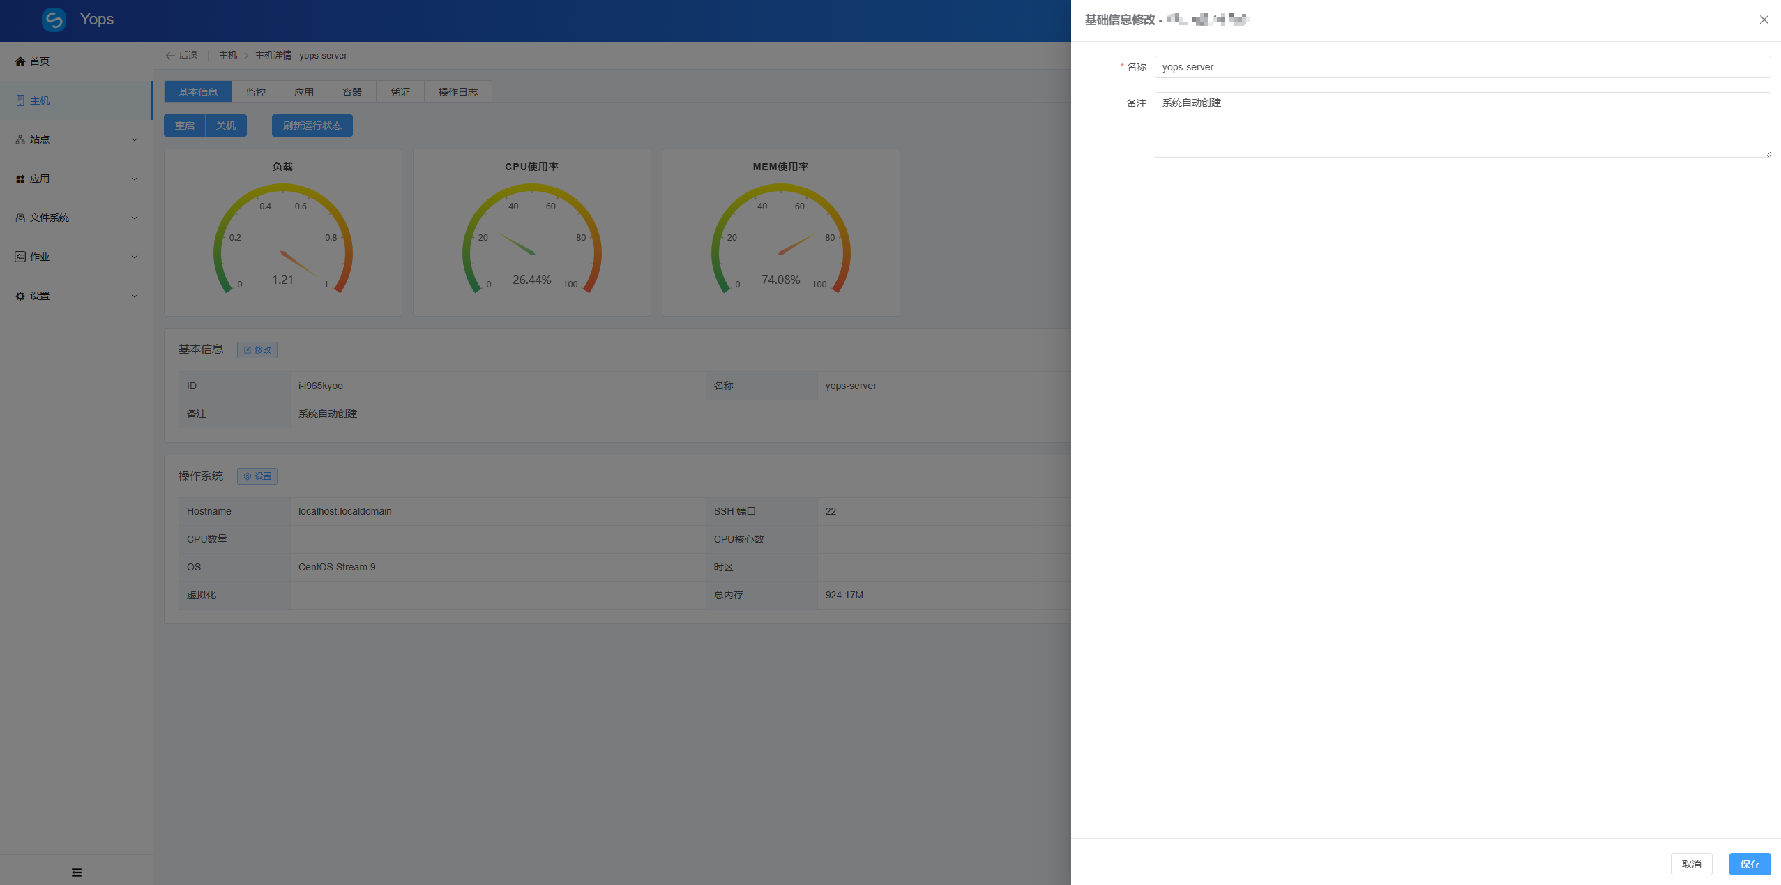Open the 凭证 tab
1781x885 pixels.
pos(400,92)
